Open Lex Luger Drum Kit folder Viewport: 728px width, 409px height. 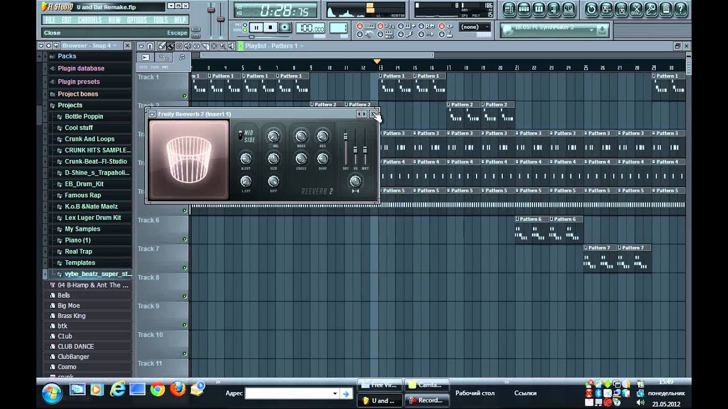coord(93,218)
